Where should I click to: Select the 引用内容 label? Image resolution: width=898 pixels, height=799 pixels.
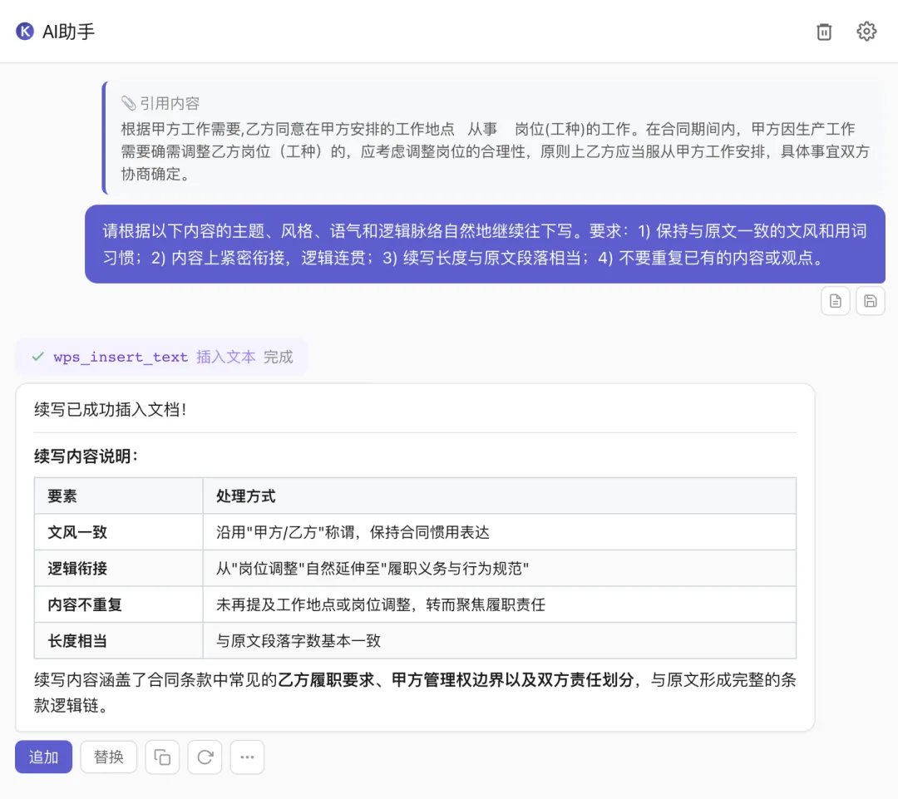(x=170, y=103)
